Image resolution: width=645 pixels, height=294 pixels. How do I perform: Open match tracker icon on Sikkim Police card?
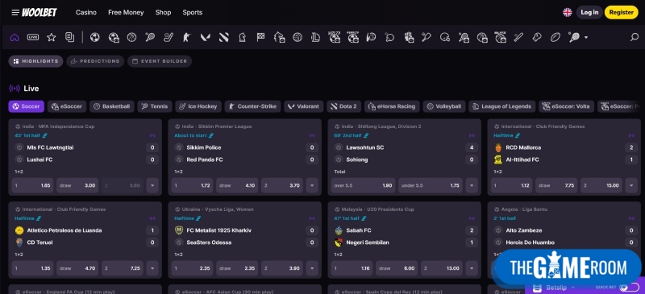312,135
